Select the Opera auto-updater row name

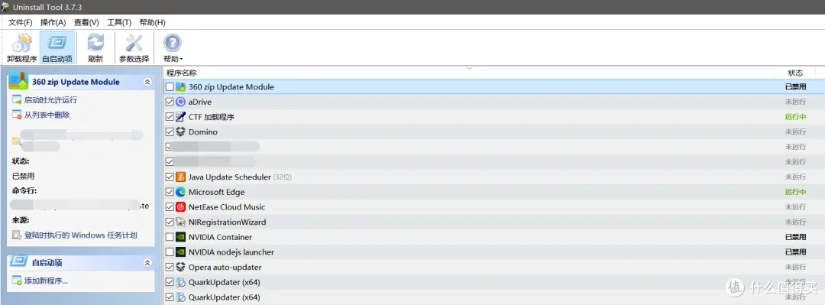tap(225, 267)
